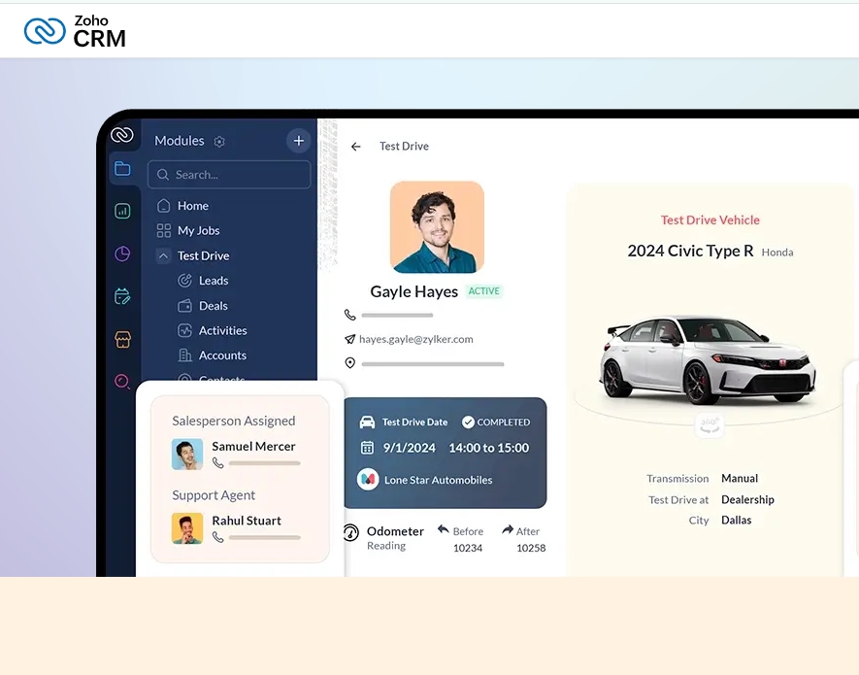Click the COMPLETED checkmark status

496,422
